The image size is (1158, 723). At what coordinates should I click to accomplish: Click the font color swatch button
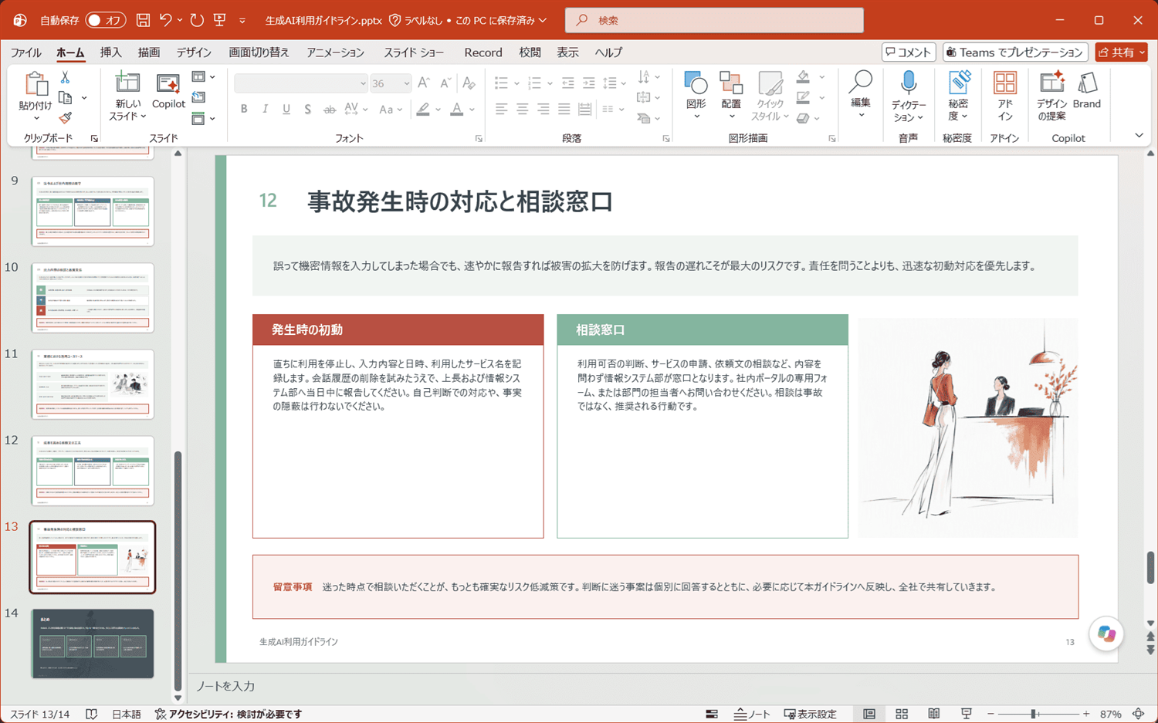pos(457,110)
